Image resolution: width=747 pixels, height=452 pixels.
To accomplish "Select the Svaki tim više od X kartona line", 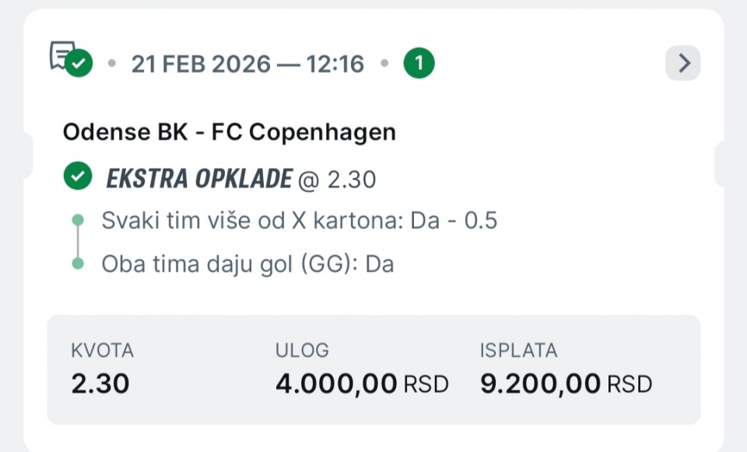I will coord(300,221).
